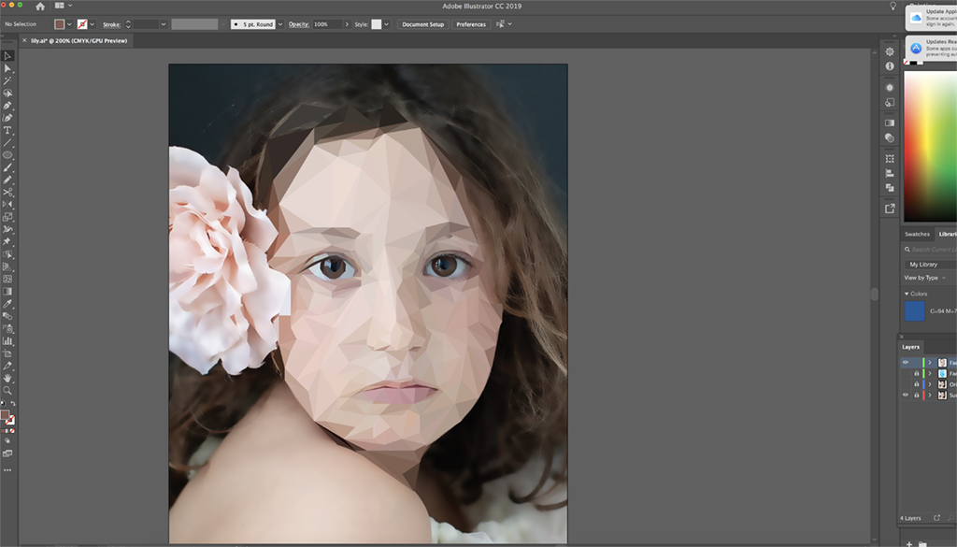Select the Type tool
Screen dimensions: 957x547
[7, 130]
